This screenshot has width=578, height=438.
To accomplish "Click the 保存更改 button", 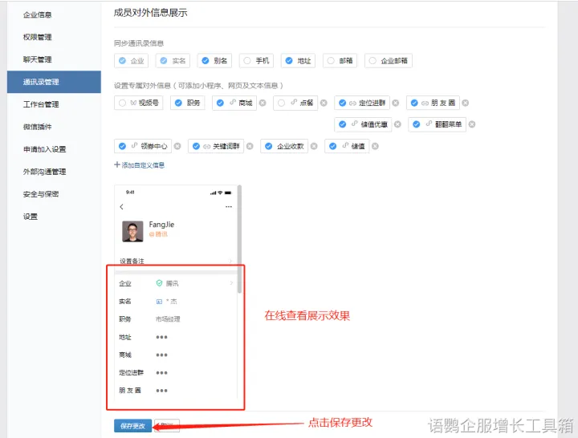I will pos(132,426).
